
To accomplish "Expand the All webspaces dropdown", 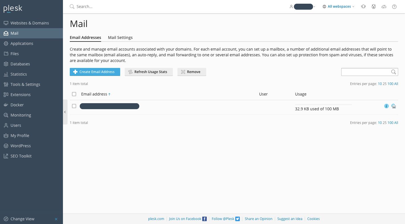I will click(339, 7).
